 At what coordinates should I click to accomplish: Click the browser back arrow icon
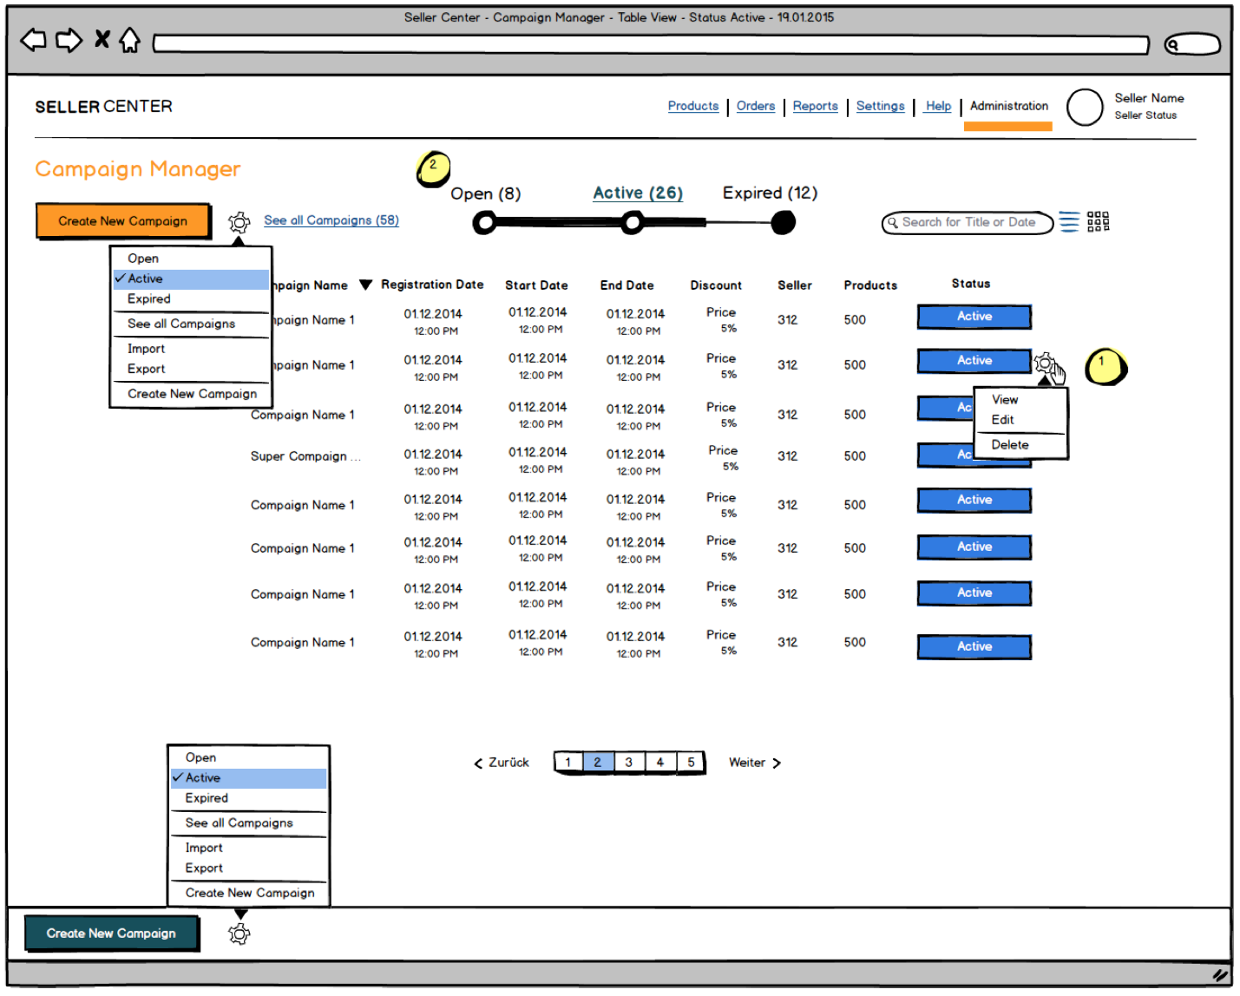(x=33, y=40)
